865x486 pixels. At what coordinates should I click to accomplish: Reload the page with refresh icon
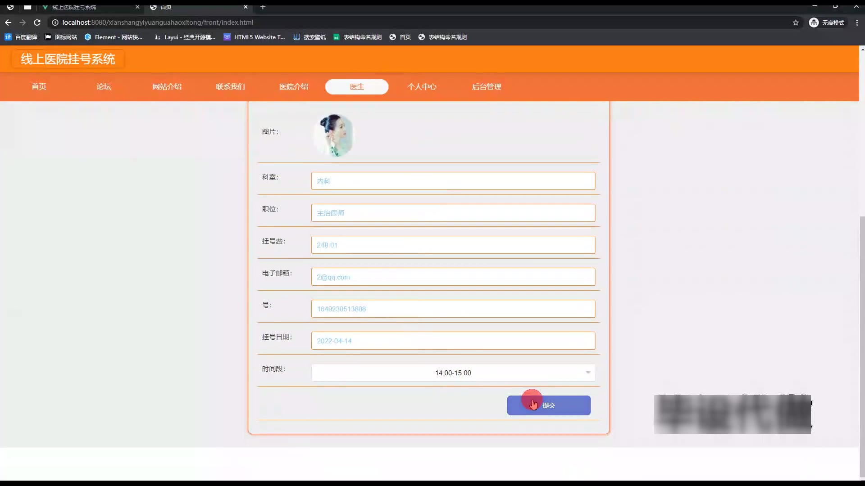pos(37,22)
